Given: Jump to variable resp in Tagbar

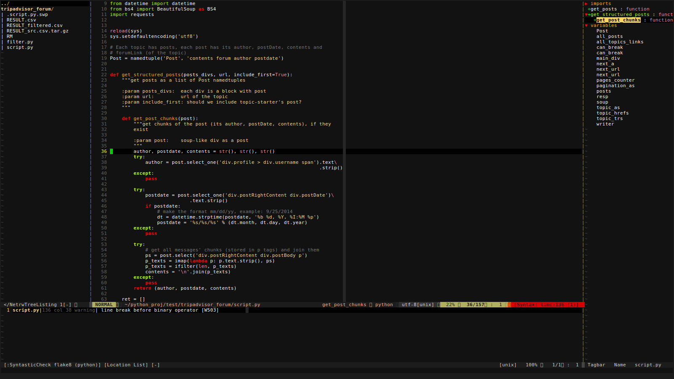Looking at the screenshot, I should pyautogui.click(x=602, y=96).
